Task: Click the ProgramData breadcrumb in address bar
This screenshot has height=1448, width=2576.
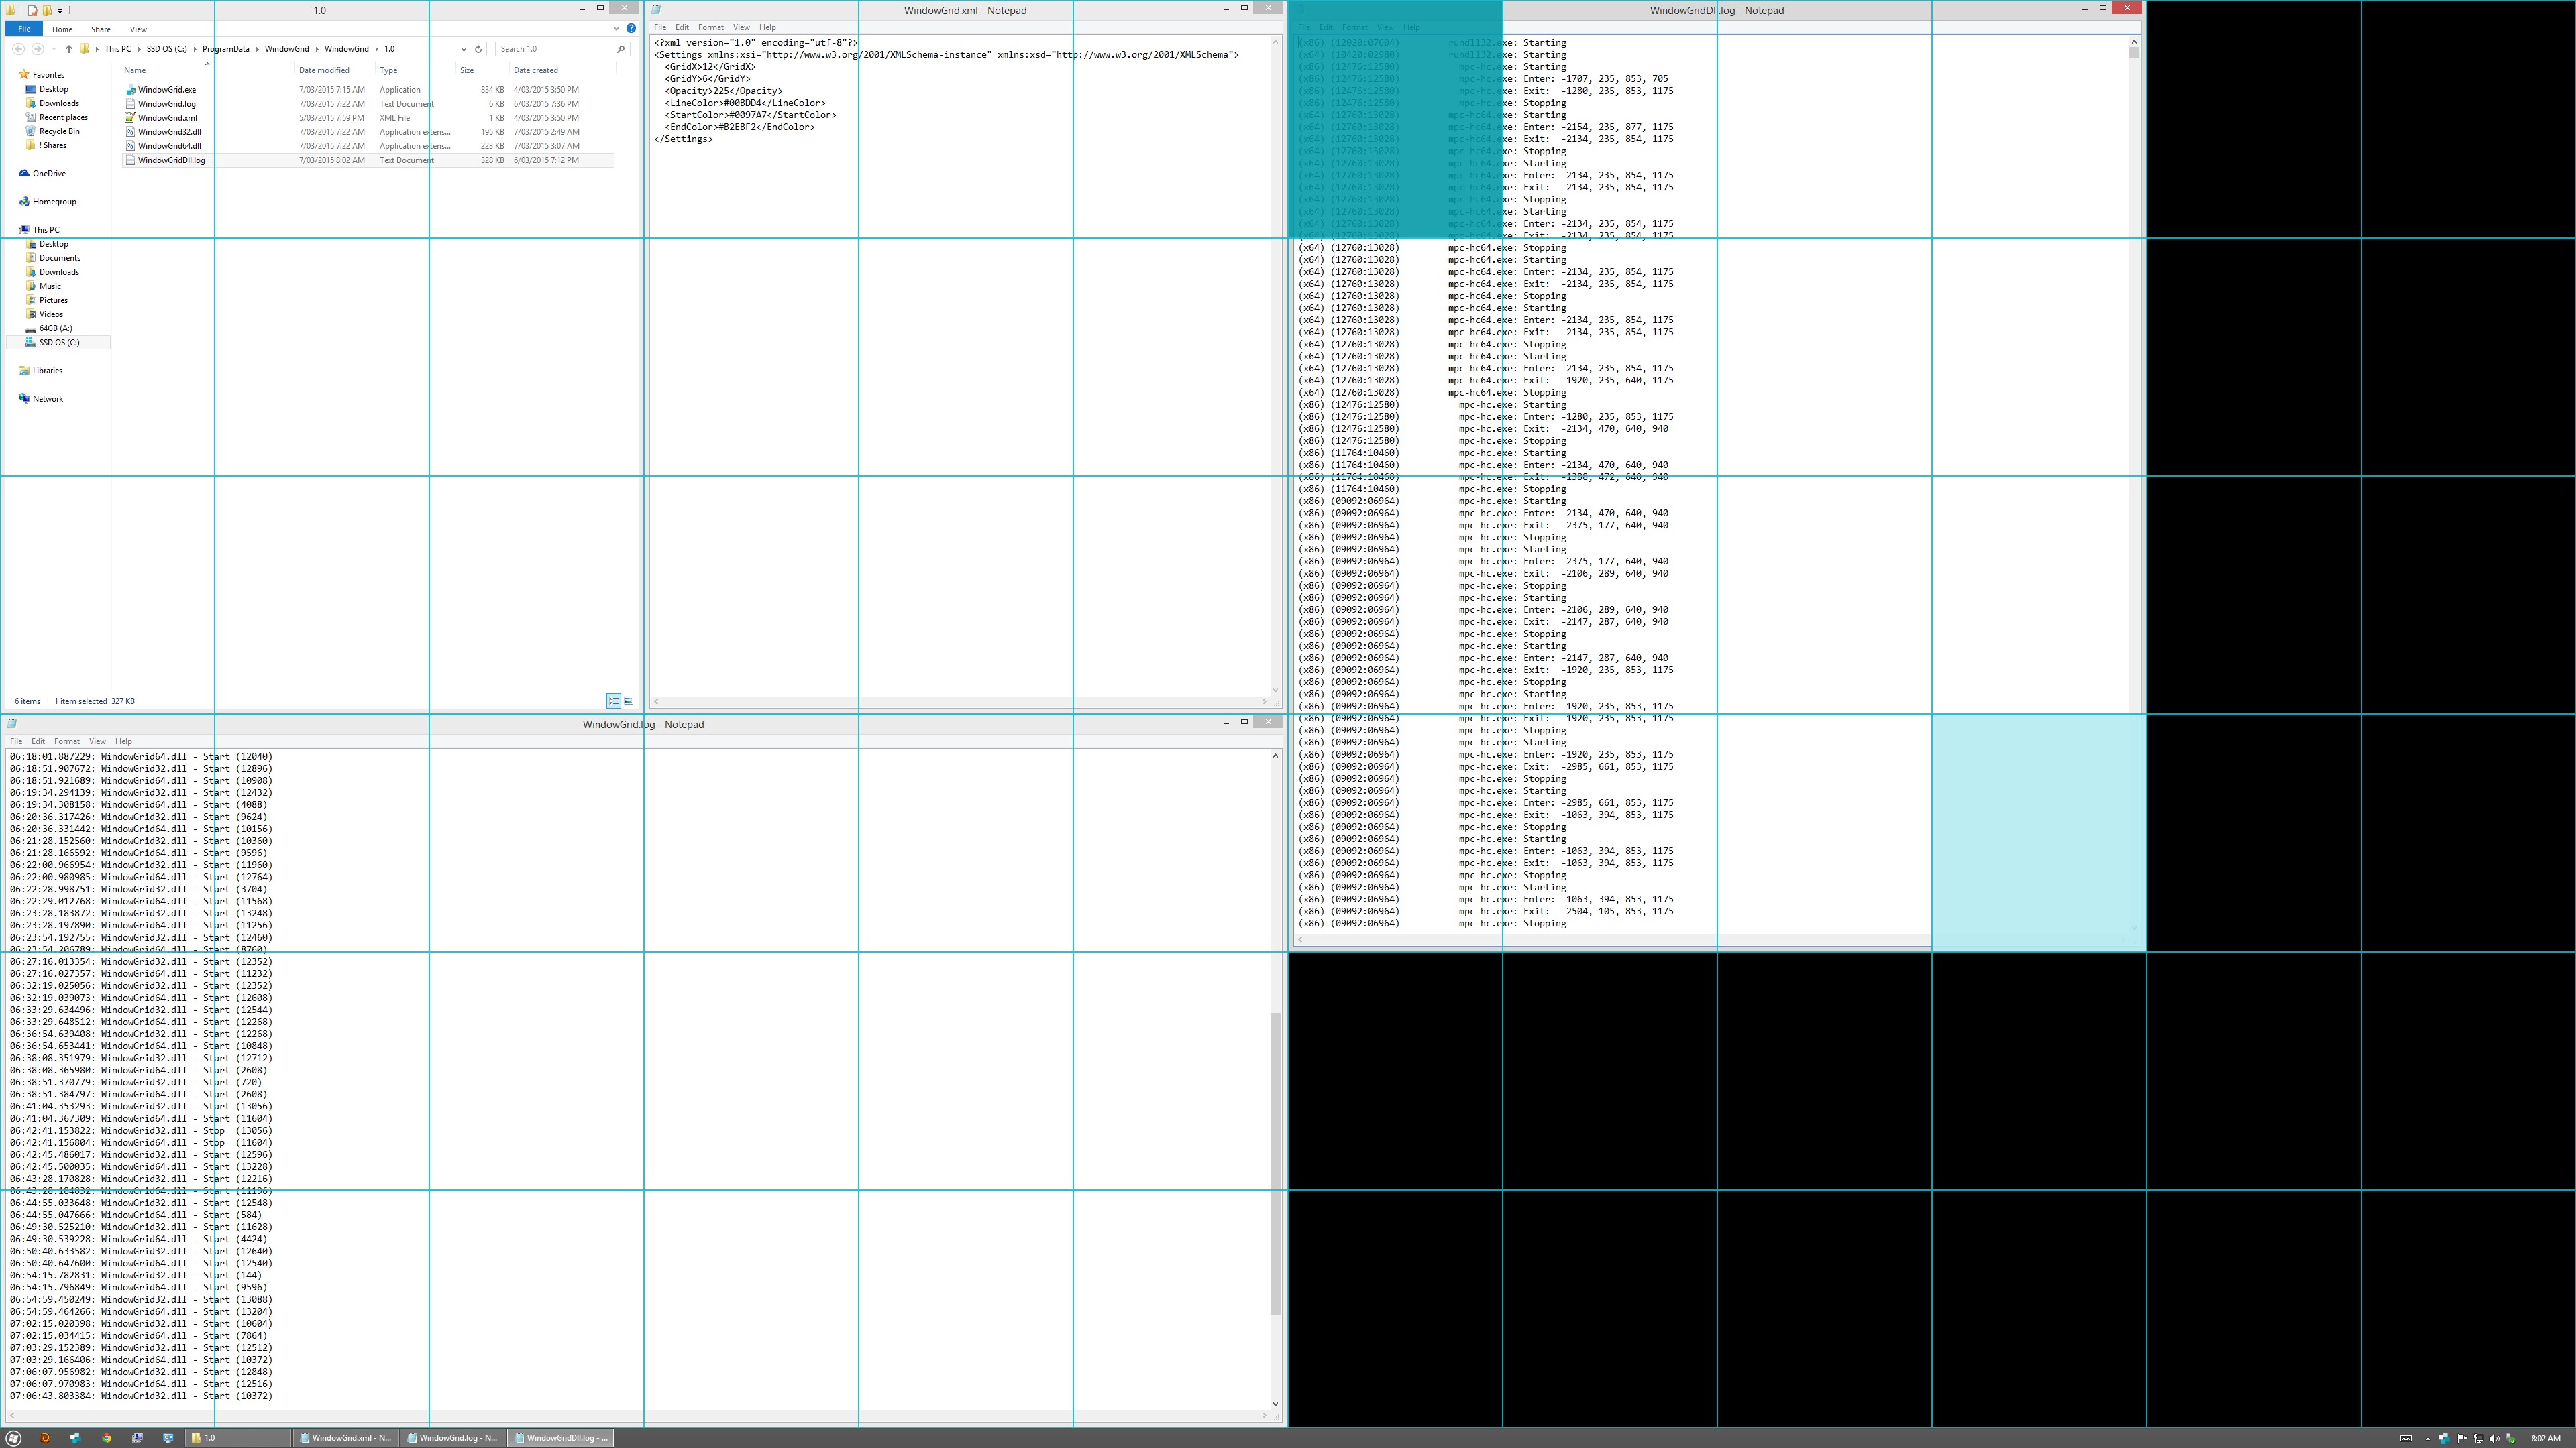Action: [x=225, y=49]
